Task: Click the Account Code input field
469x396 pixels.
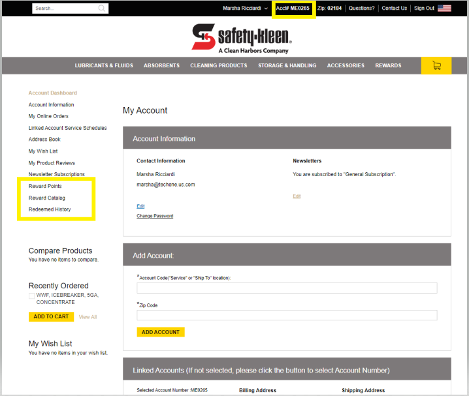Action: pos(287,288)
